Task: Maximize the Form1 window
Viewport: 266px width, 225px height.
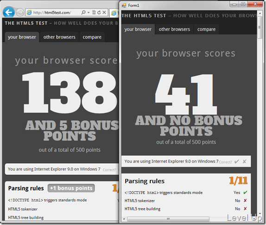Action: (243, 4)
